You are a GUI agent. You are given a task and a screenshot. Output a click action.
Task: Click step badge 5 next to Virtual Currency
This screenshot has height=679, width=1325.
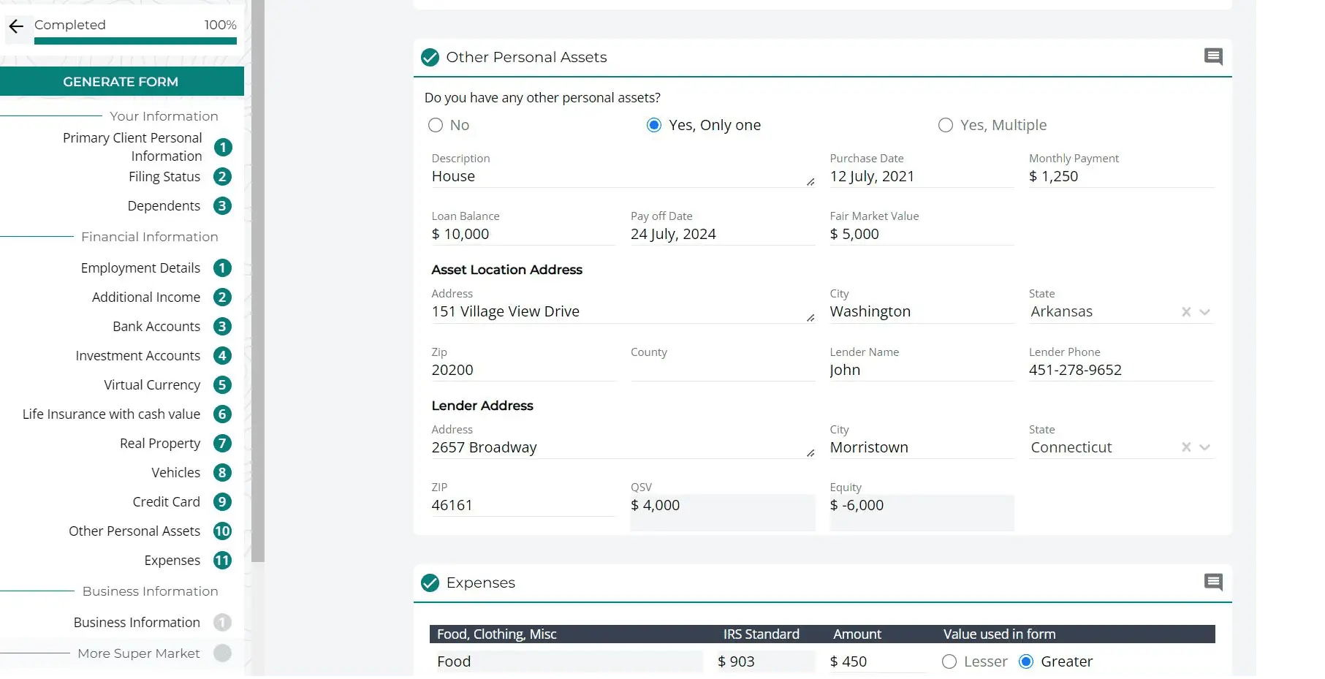point(223,385)
